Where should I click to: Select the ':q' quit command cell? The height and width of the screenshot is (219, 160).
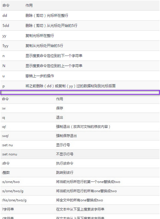(x=4, y=118)
